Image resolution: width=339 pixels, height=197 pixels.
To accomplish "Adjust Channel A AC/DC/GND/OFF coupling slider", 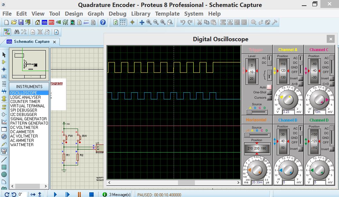I will click(300, 64).
